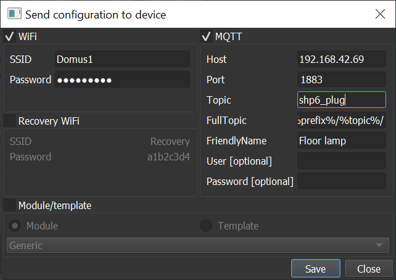Click the WiFi Password field
Screen dimensions: 396x280
click(122, 80)
